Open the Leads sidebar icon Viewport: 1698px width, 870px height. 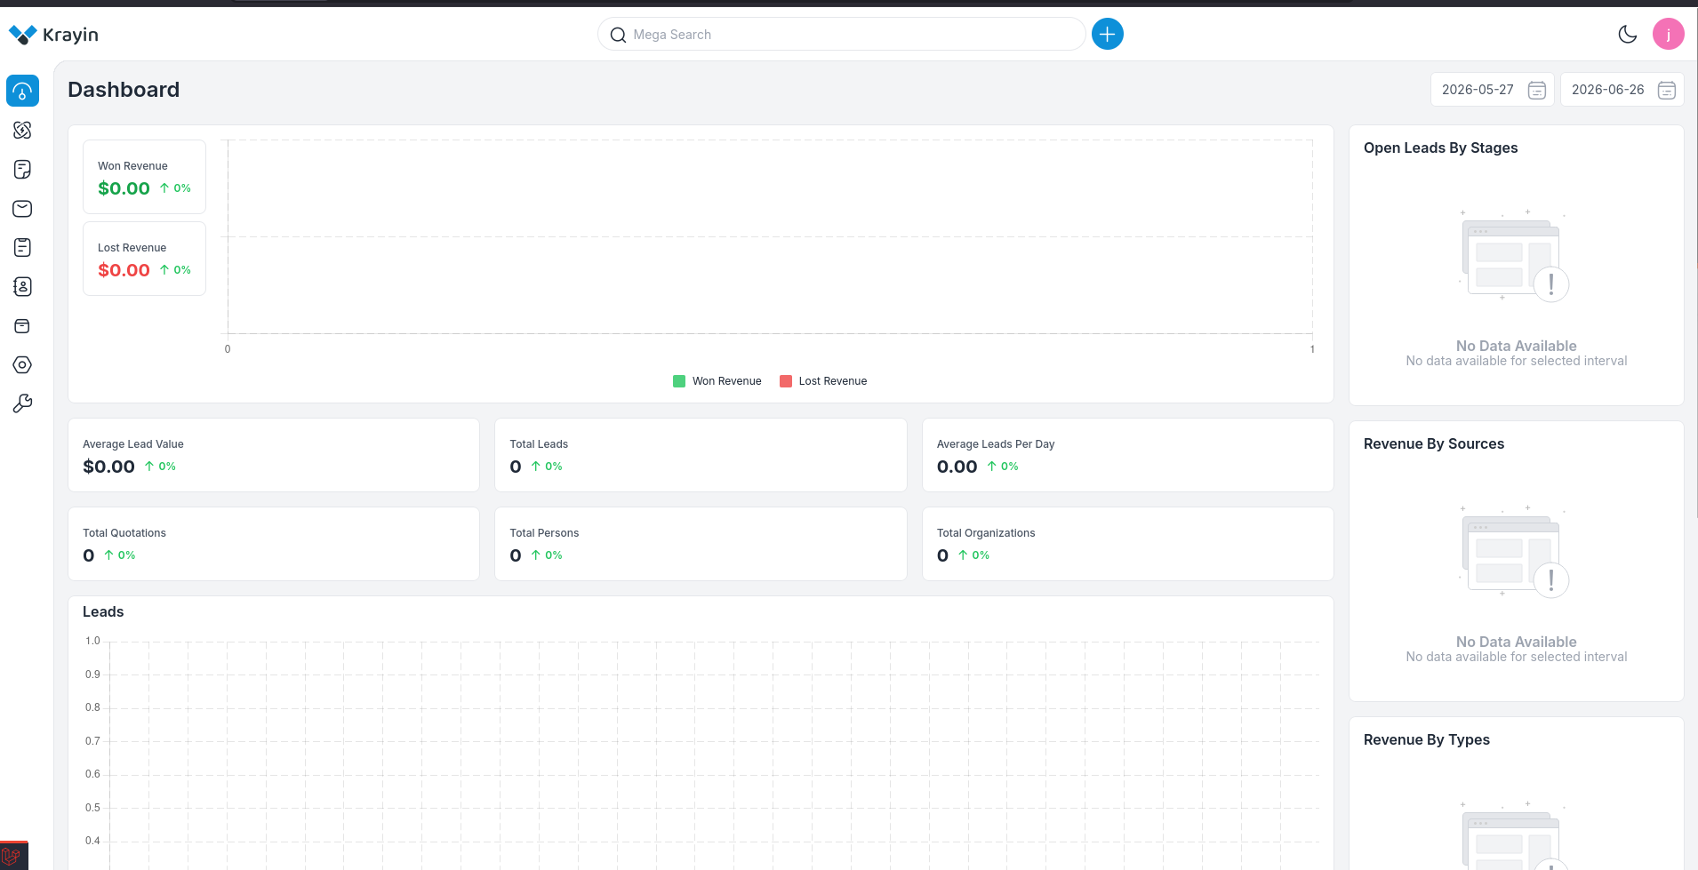pyautogui.click(x=22, y=130)
